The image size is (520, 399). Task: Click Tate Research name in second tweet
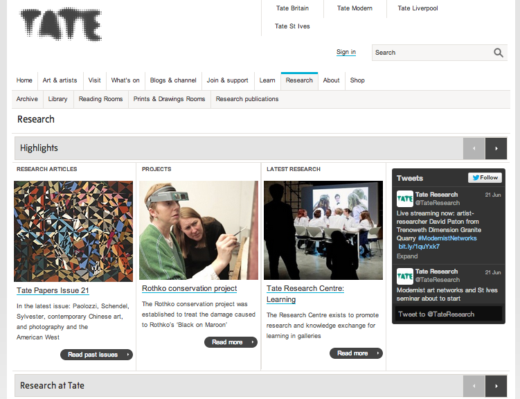pos(436,272)
